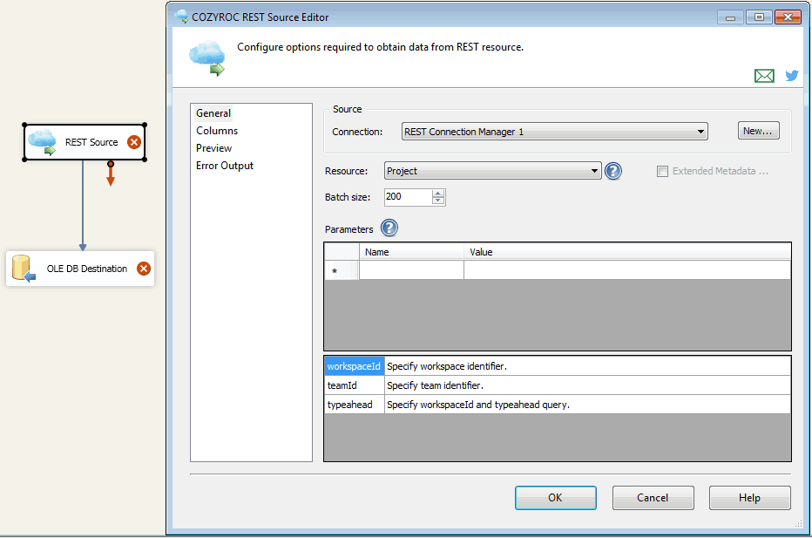Increase batch size with up arrow
This screenshot has width=812, height=538.
coord(438,194)
